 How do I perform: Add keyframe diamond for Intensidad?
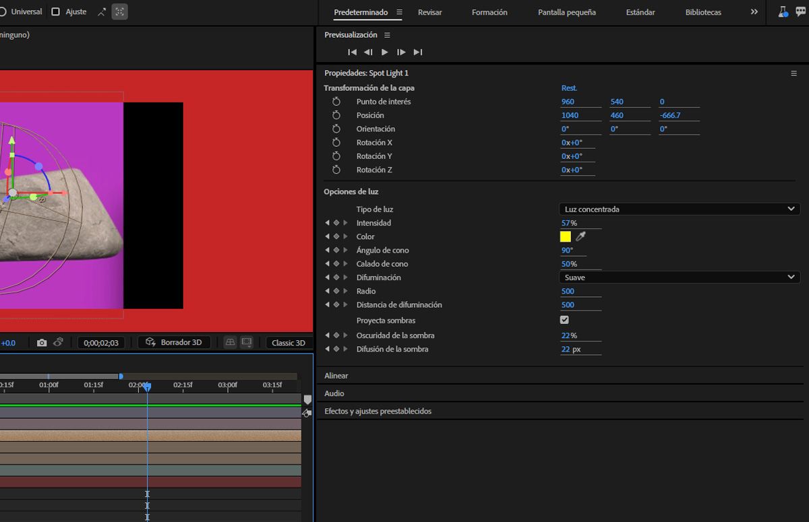(336, 223)
